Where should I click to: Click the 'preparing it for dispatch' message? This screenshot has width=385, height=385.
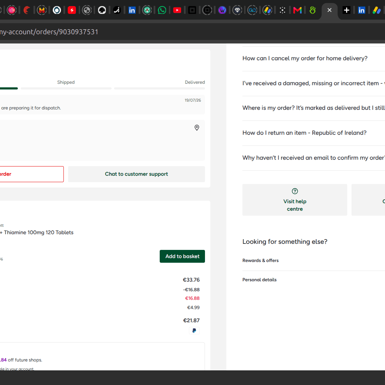(31, 108)
